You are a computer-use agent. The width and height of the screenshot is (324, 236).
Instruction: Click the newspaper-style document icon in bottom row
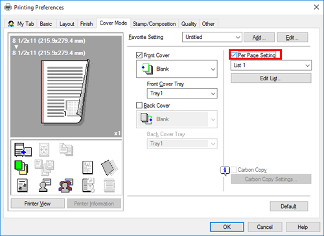22,185
